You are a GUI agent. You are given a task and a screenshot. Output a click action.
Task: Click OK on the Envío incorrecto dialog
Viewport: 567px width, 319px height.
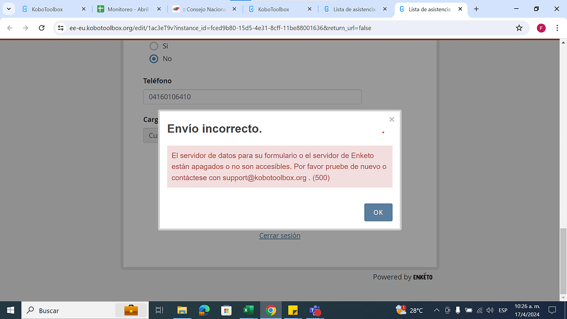(x=378, y=212)
